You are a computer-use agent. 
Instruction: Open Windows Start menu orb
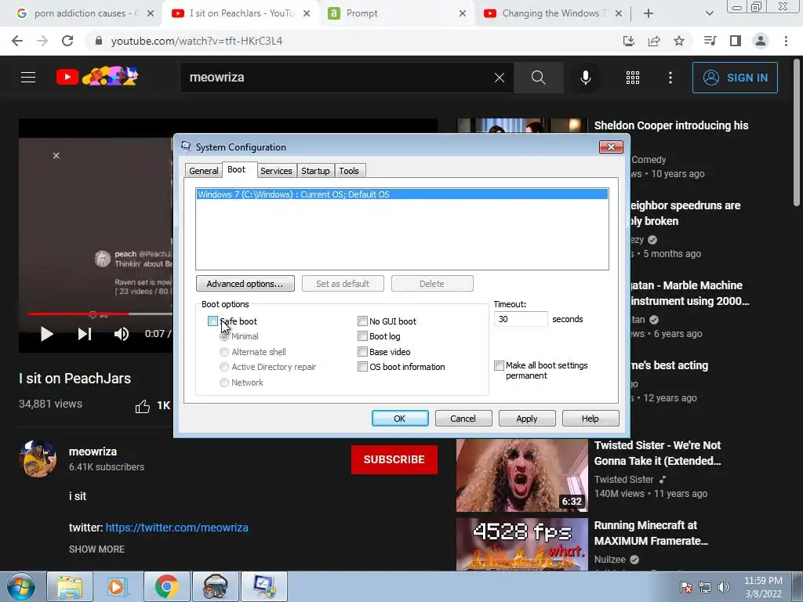point(20,586)
